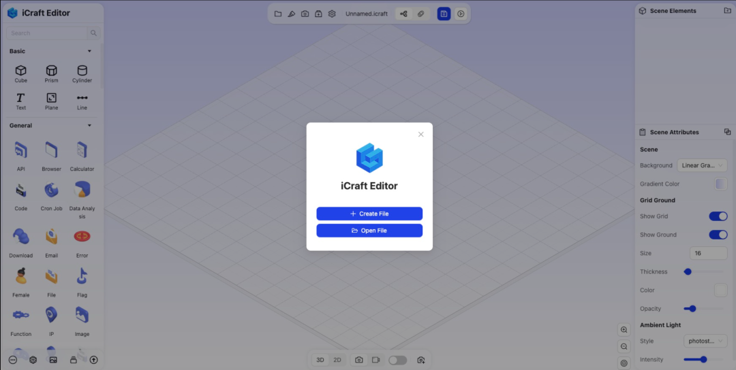Viewport: 736px width, 370px height.
Task: Click the Gradient Color swatch
Action: point(721,184)
